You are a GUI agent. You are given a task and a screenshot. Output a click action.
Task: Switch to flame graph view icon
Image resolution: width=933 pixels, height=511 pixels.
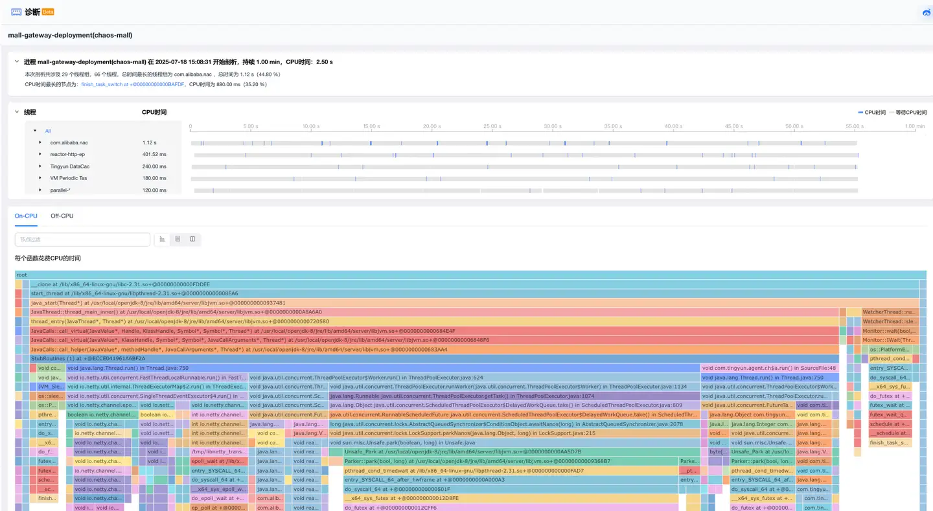[x=162, y=240]
